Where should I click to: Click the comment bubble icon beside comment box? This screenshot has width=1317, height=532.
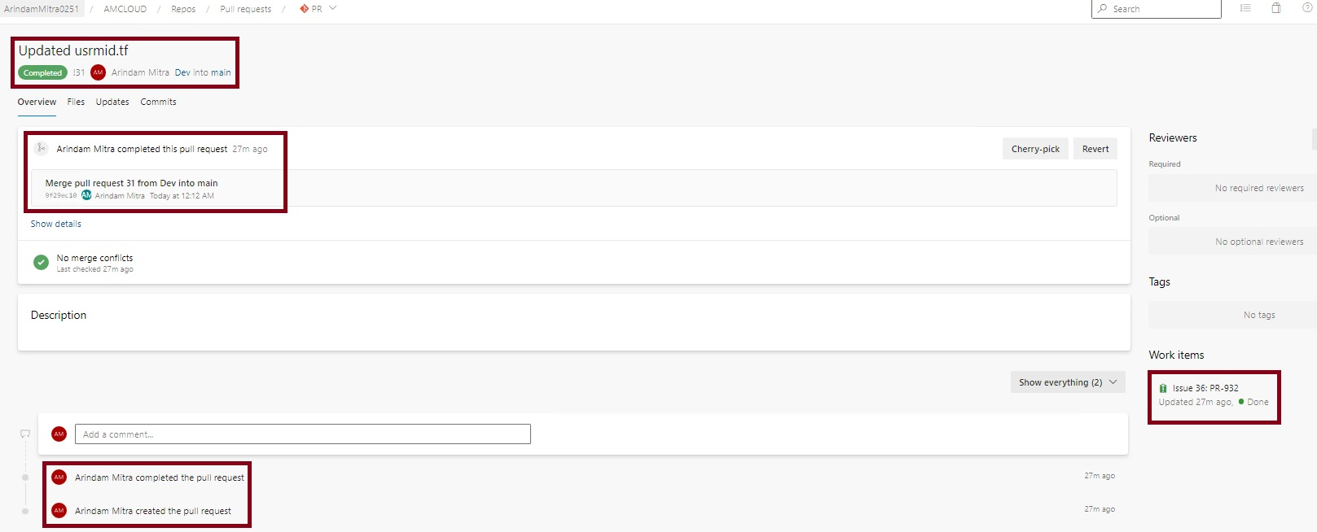pyautogui.click(x=25, y=434)
